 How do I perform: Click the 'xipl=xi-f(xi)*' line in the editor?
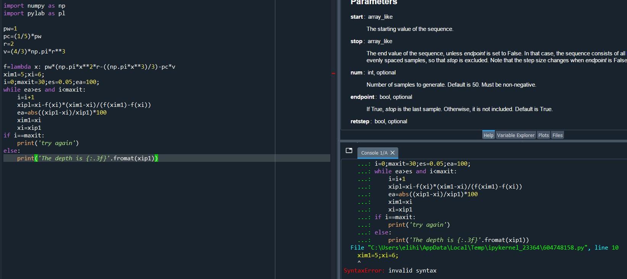pos(84,105)
